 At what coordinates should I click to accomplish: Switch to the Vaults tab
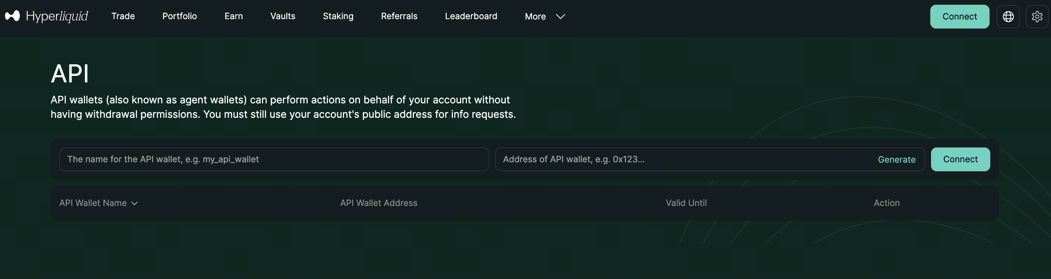(283, 16)
